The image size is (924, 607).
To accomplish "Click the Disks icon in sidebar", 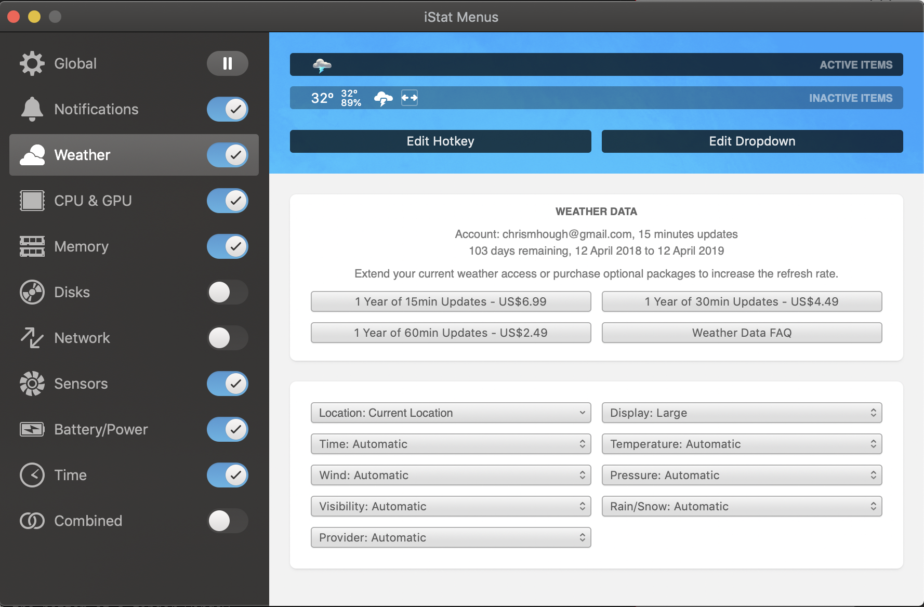I will pos(32,292).
